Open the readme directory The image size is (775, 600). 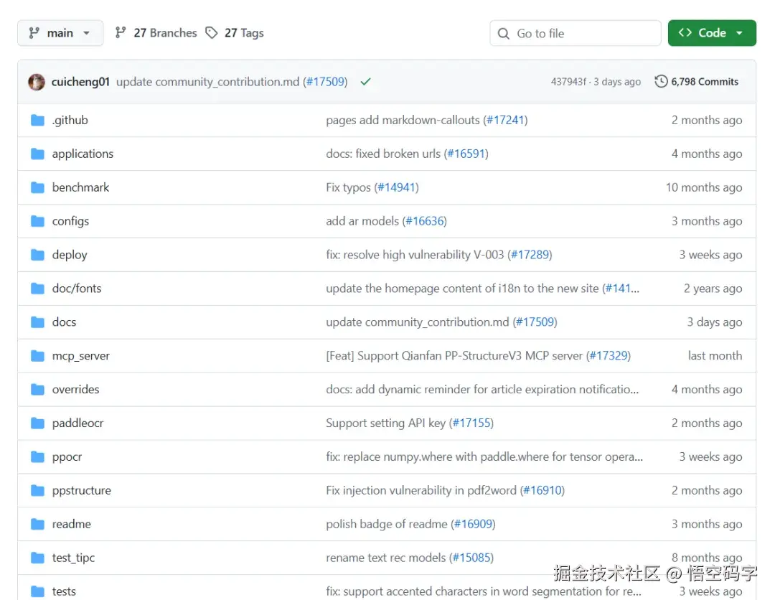(72, 524)
